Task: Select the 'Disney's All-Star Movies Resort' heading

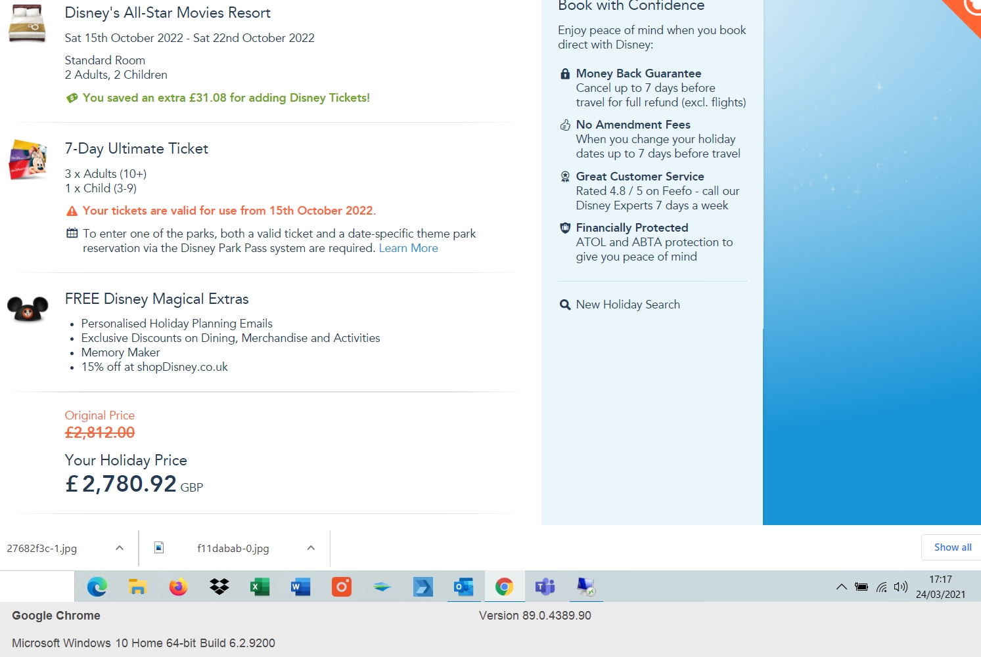Action: point(168,12)
